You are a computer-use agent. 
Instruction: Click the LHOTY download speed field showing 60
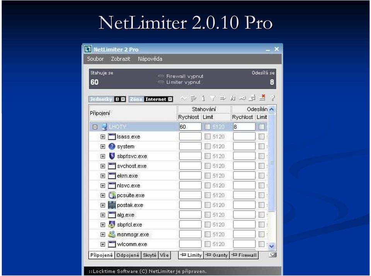point(190,127)
